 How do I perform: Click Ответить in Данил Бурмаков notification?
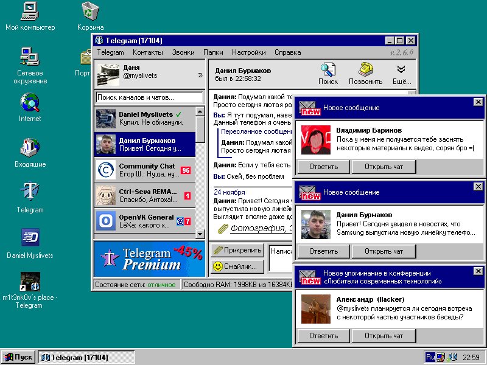(323, 251)
